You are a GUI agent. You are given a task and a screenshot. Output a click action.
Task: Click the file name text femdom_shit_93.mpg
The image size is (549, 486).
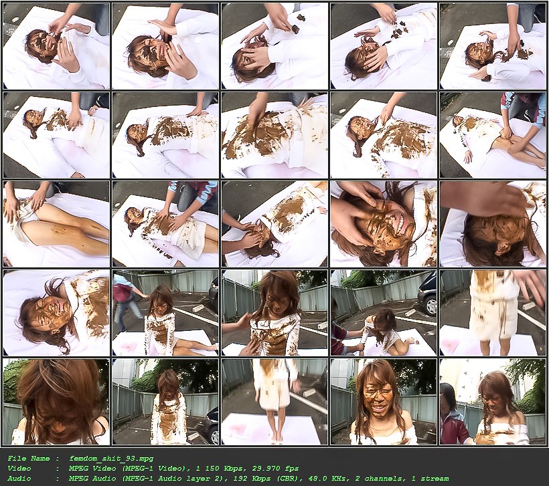pos(111,459)
